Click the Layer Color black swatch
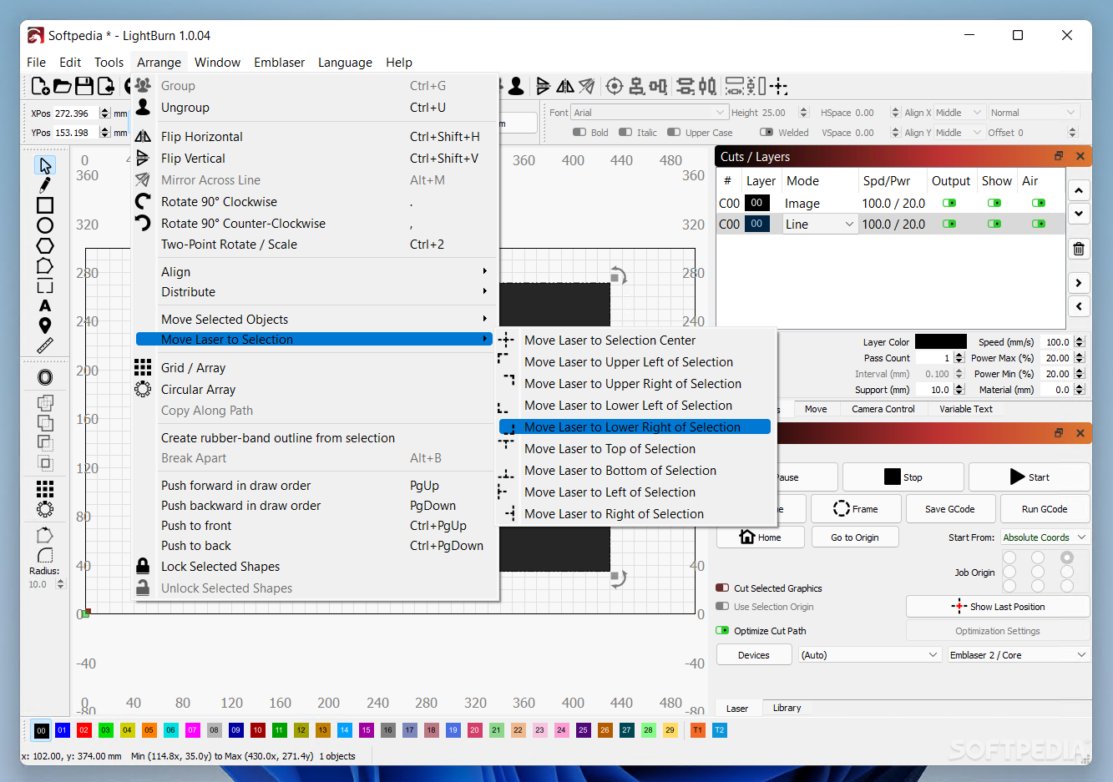The width and height of the screenshot is (1113, 782). [941, 341]
